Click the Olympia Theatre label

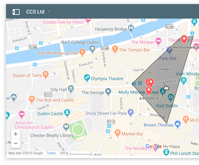(107, 79)
